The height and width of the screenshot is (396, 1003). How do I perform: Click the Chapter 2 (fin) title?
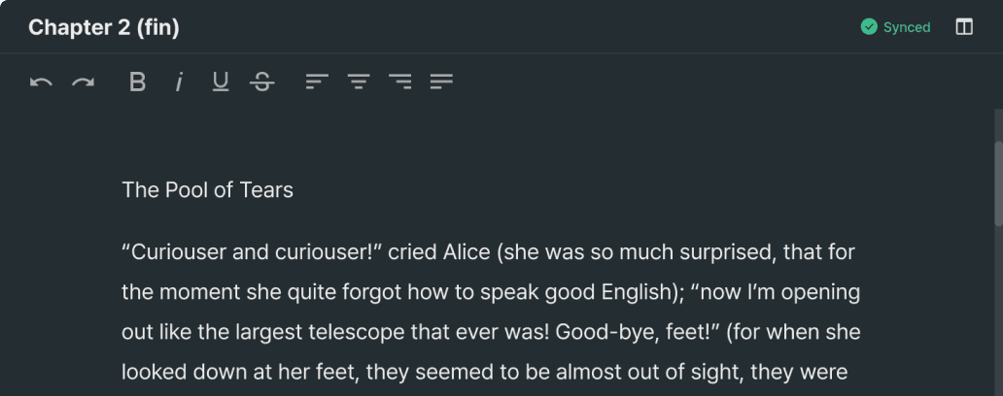104,27
